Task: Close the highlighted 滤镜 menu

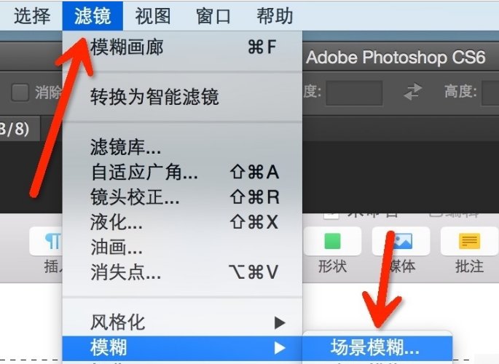Action: point(93,16)
